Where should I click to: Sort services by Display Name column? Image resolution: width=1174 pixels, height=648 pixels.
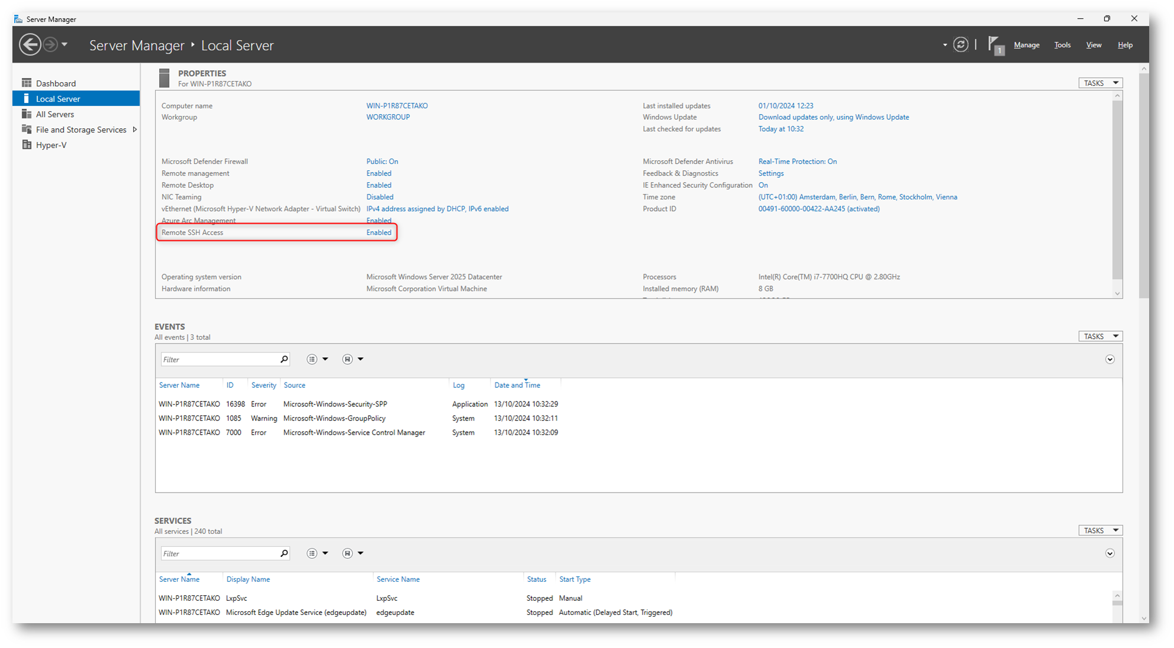click(248, 579)
